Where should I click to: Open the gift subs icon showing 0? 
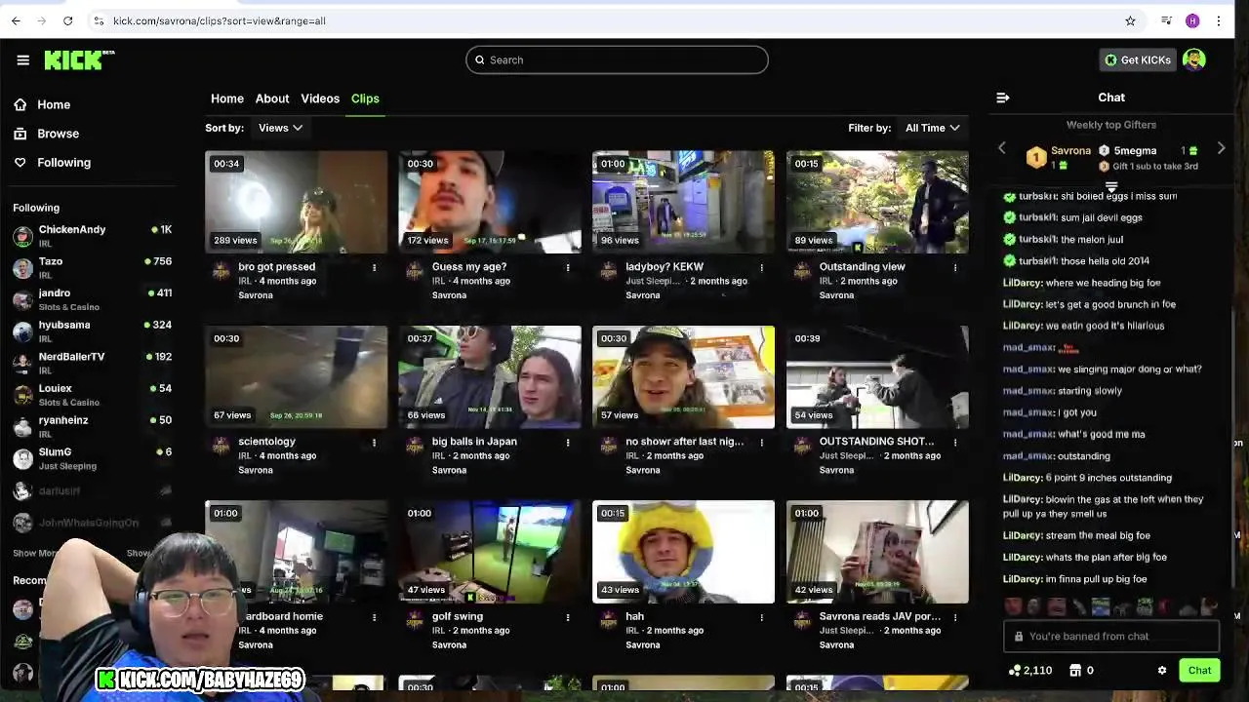coord(1075,671)
